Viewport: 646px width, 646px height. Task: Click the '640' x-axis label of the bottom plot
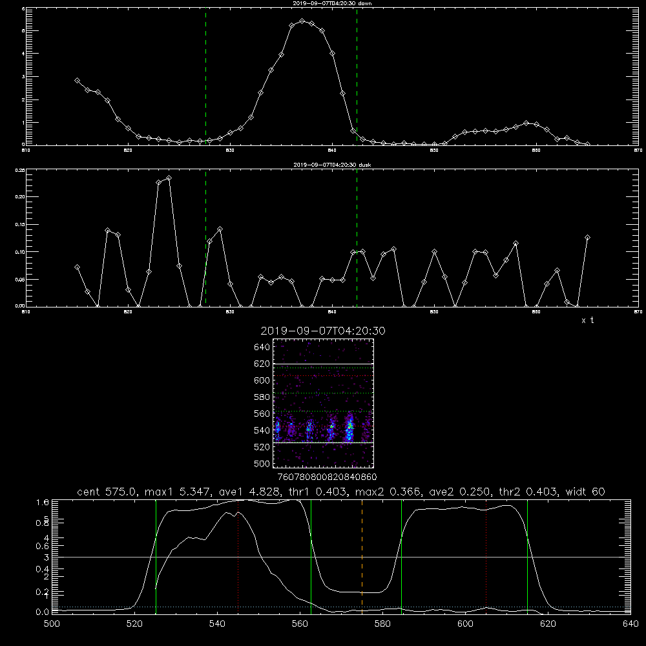click(x=630, y=624)
